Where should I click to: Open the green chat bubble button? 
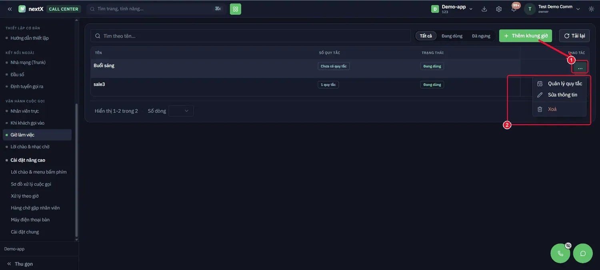(x=583, y=253)
